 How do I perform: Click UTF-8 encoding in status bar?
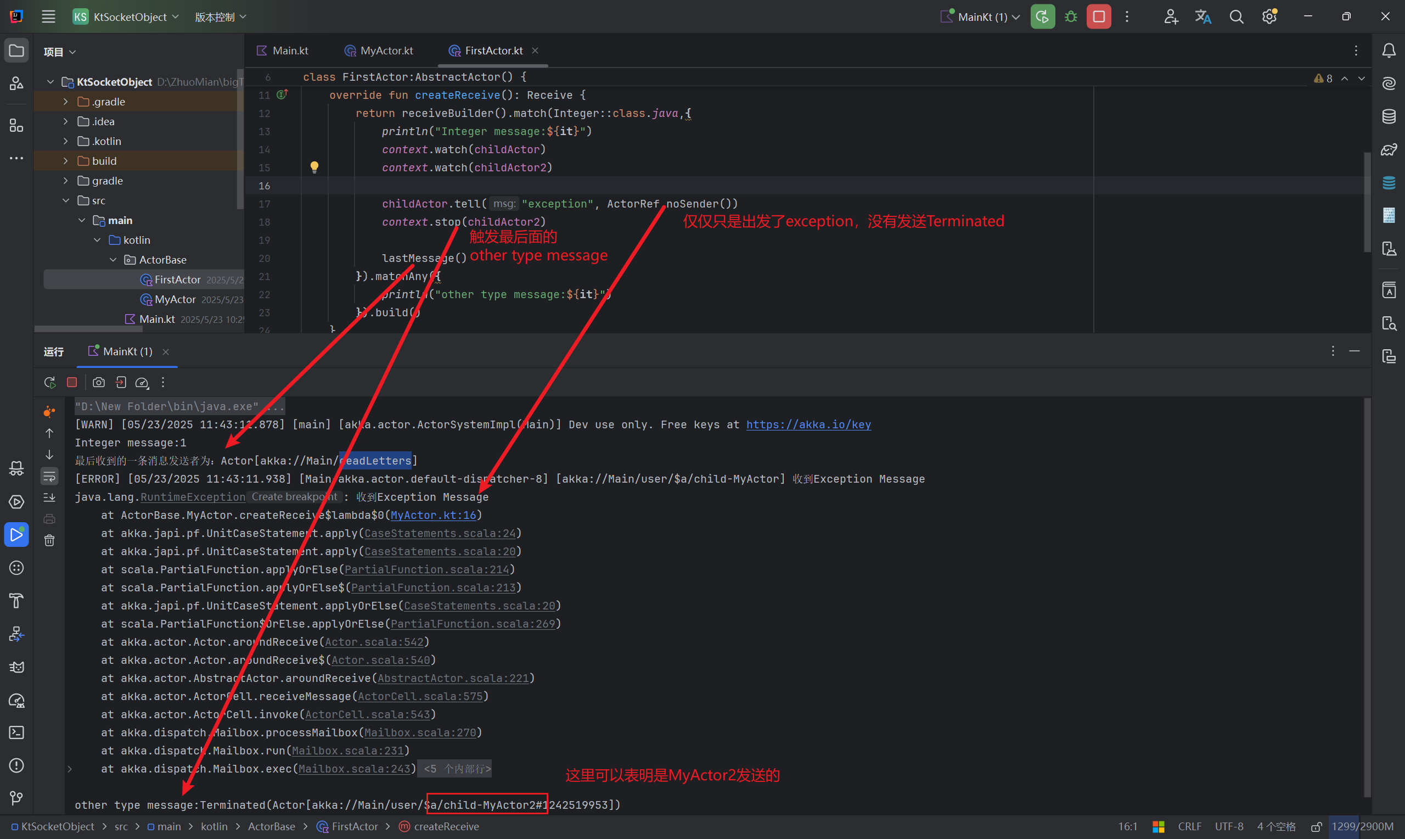[x=1229, y=827]
